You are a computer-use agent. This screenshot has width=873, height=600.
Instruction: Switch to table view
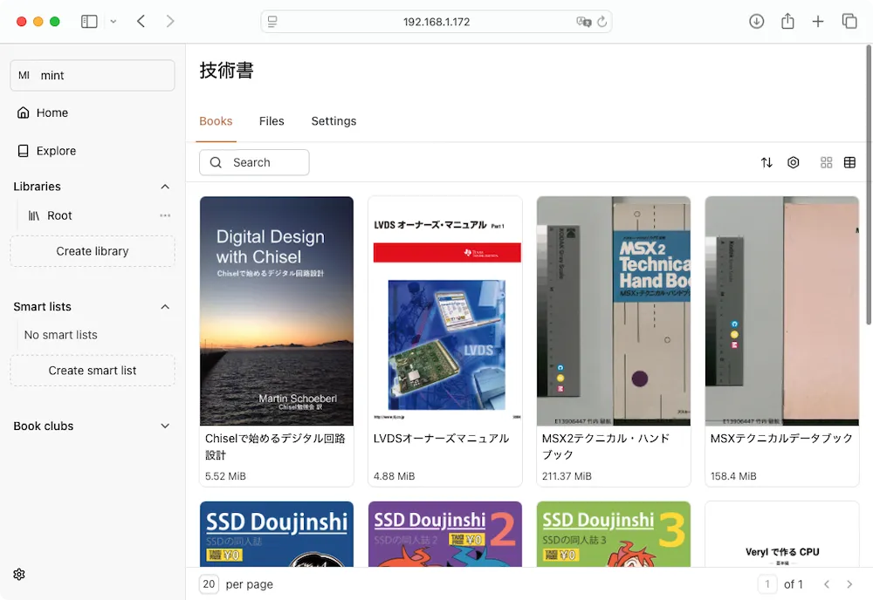(x=849, y=162)
